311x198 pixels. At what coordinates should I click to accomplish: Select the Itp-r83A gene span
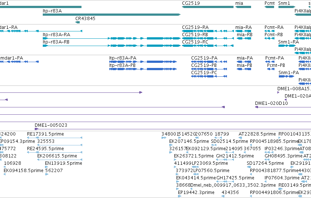pos(112,15)
